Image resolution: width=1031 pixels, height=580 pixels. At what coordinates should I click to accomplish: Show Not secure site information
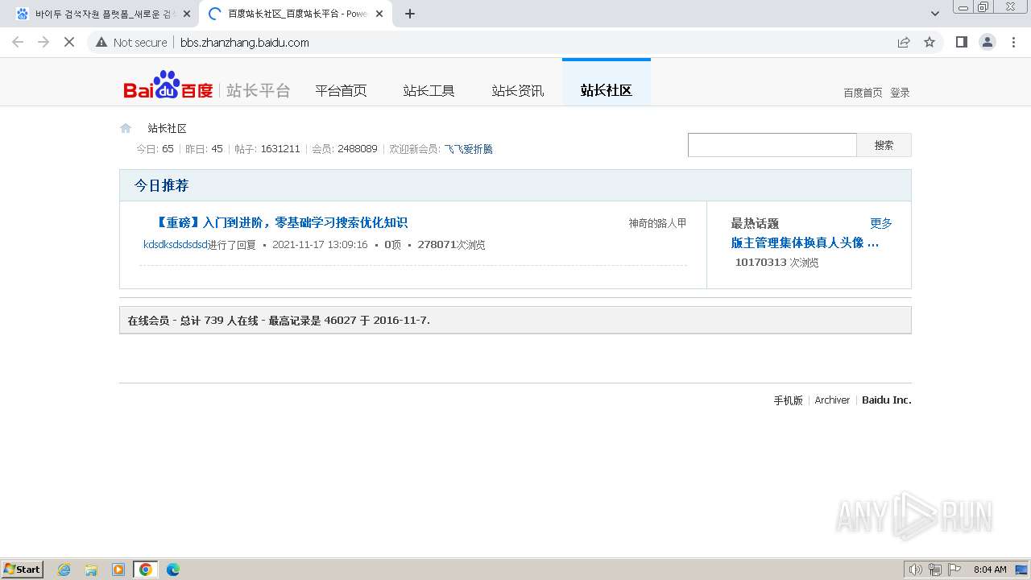coord(131,42)
